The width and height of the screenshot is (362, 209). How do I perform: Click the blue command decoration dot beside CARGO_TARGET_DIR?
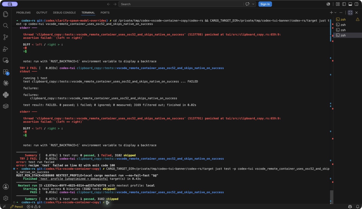pos(14,169)
